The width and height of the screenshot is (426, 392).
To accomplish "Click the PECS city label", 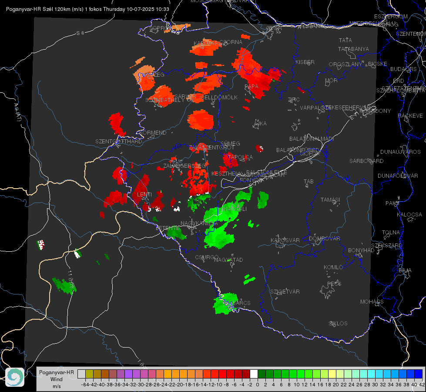I will click(334, 284).
